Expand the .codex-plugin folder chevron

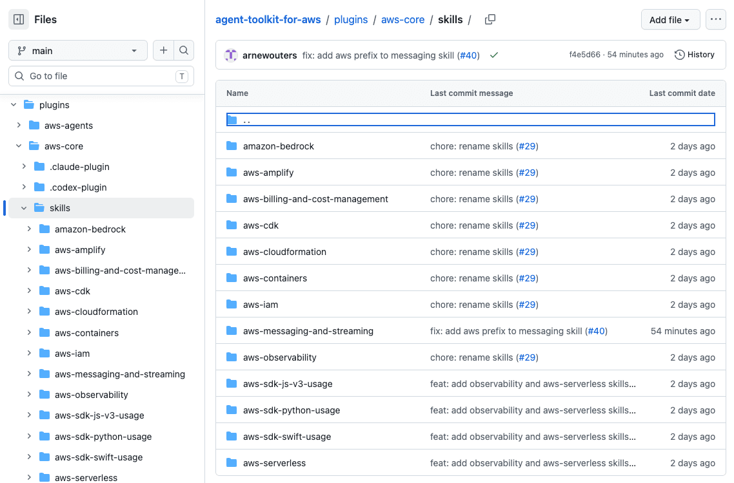tap(24, 187)
